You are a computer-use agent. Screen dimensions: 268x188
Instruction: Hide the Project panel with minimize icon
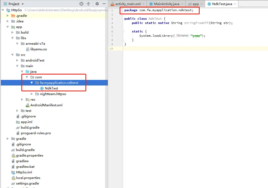104,4
